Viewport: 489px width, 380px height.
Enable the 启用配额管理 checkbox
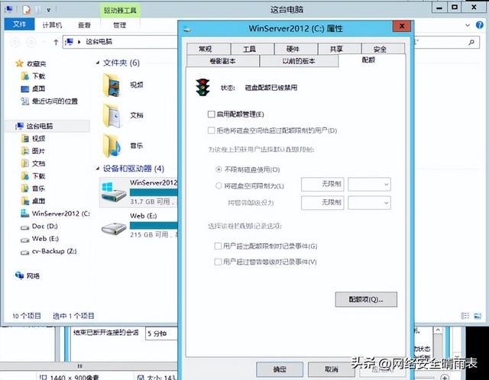coord(212,114)
